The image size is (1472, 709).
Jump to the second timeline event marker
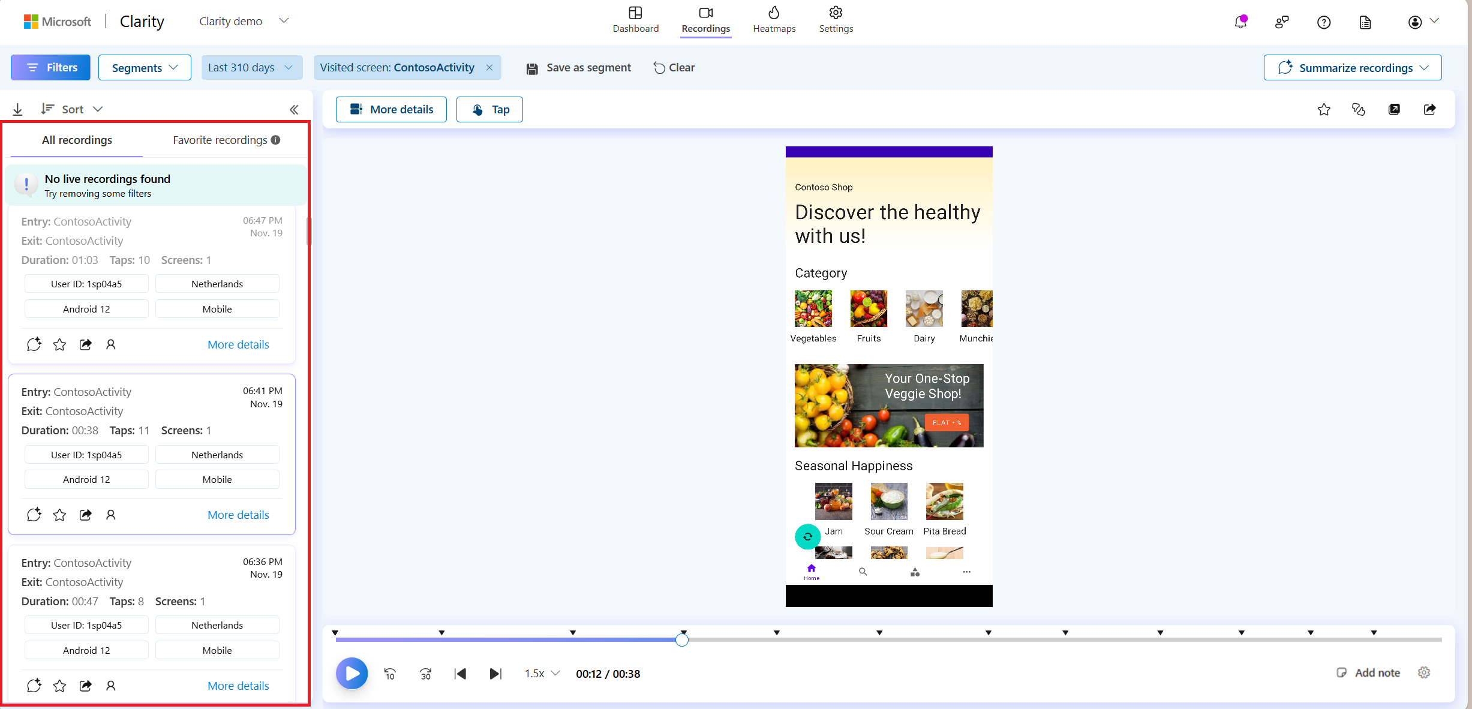pos(441,632)
